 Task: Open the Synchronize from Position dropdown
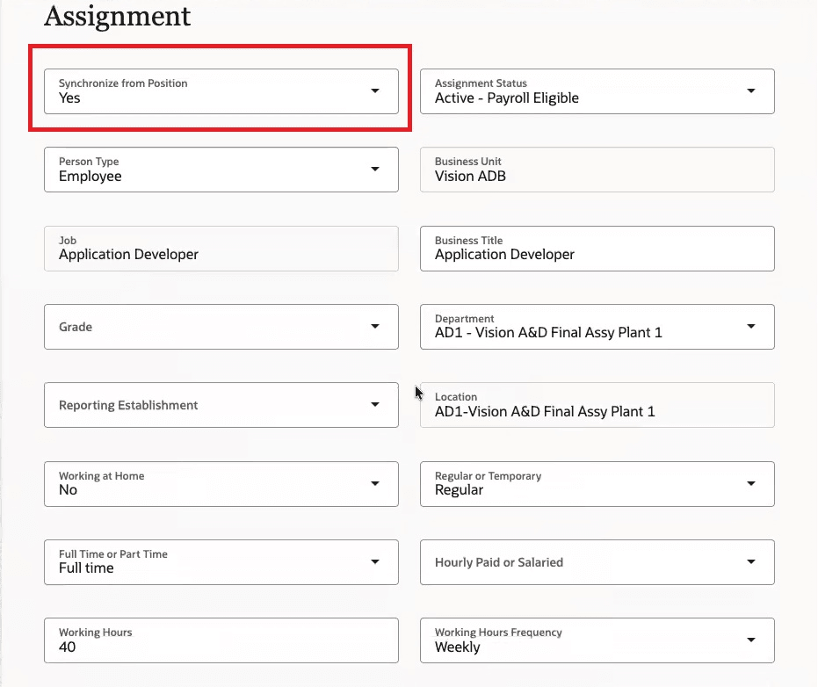[x=376, y=91]
